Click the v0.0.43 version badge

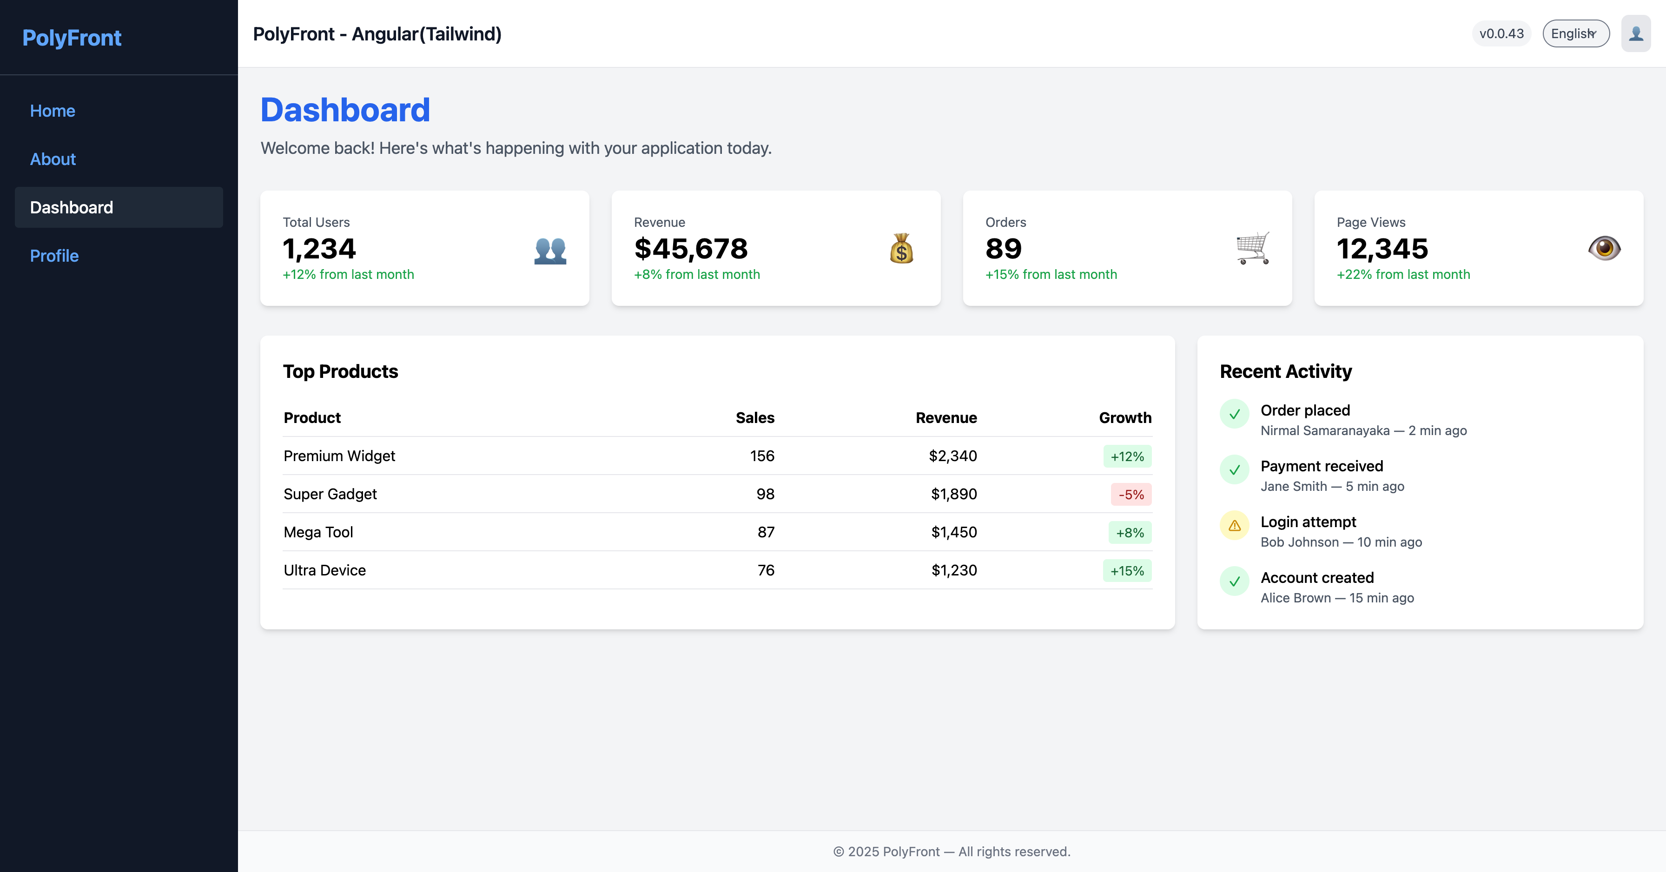tap(1501, 33)
